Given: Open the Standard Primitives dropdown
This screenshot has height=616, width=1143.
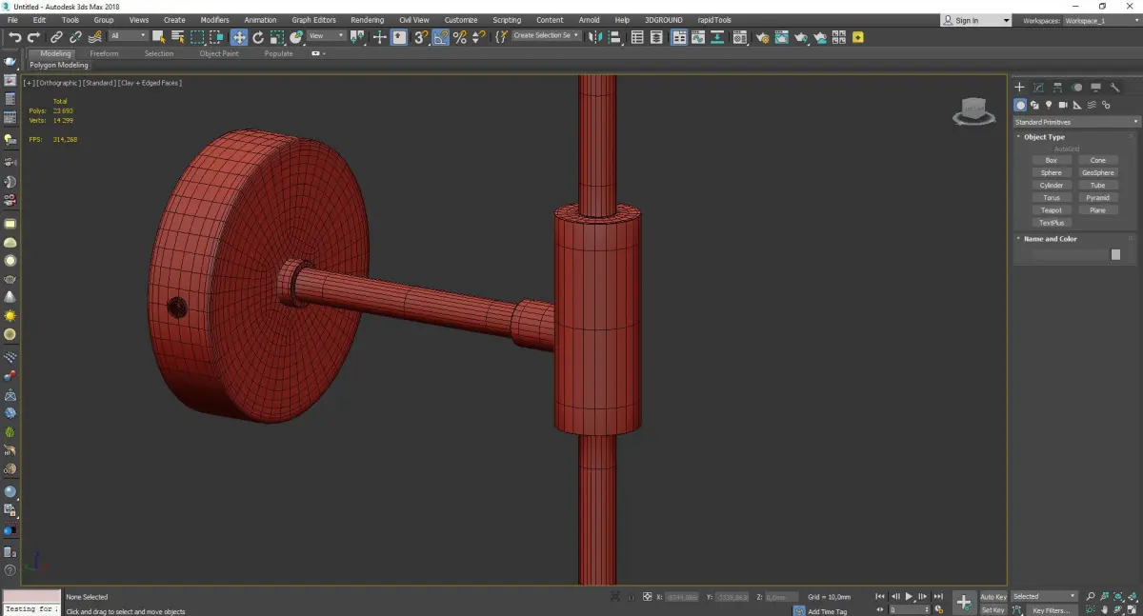Looking at the screenshot, I should tap(1076, 122).
